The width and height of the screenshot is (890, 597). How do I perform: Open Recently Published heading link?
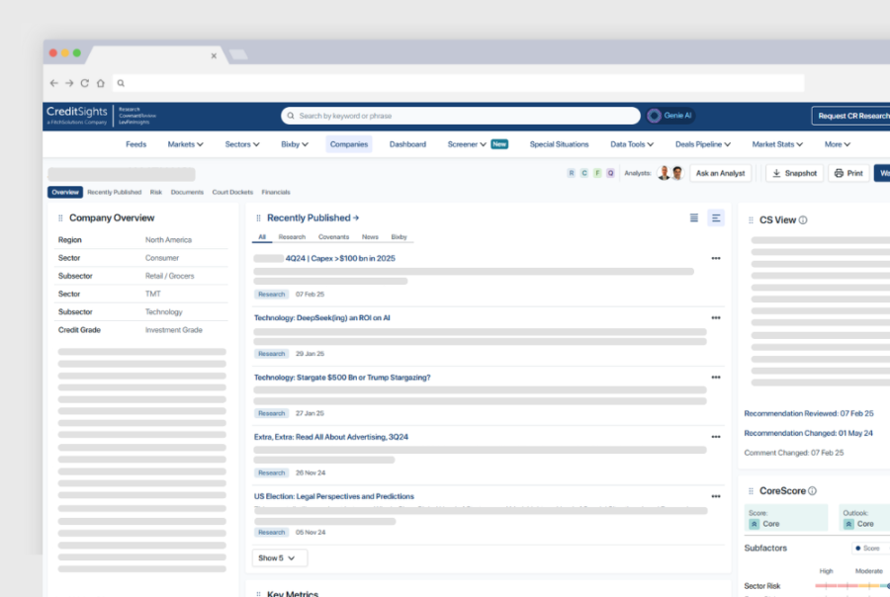(312, 217)
